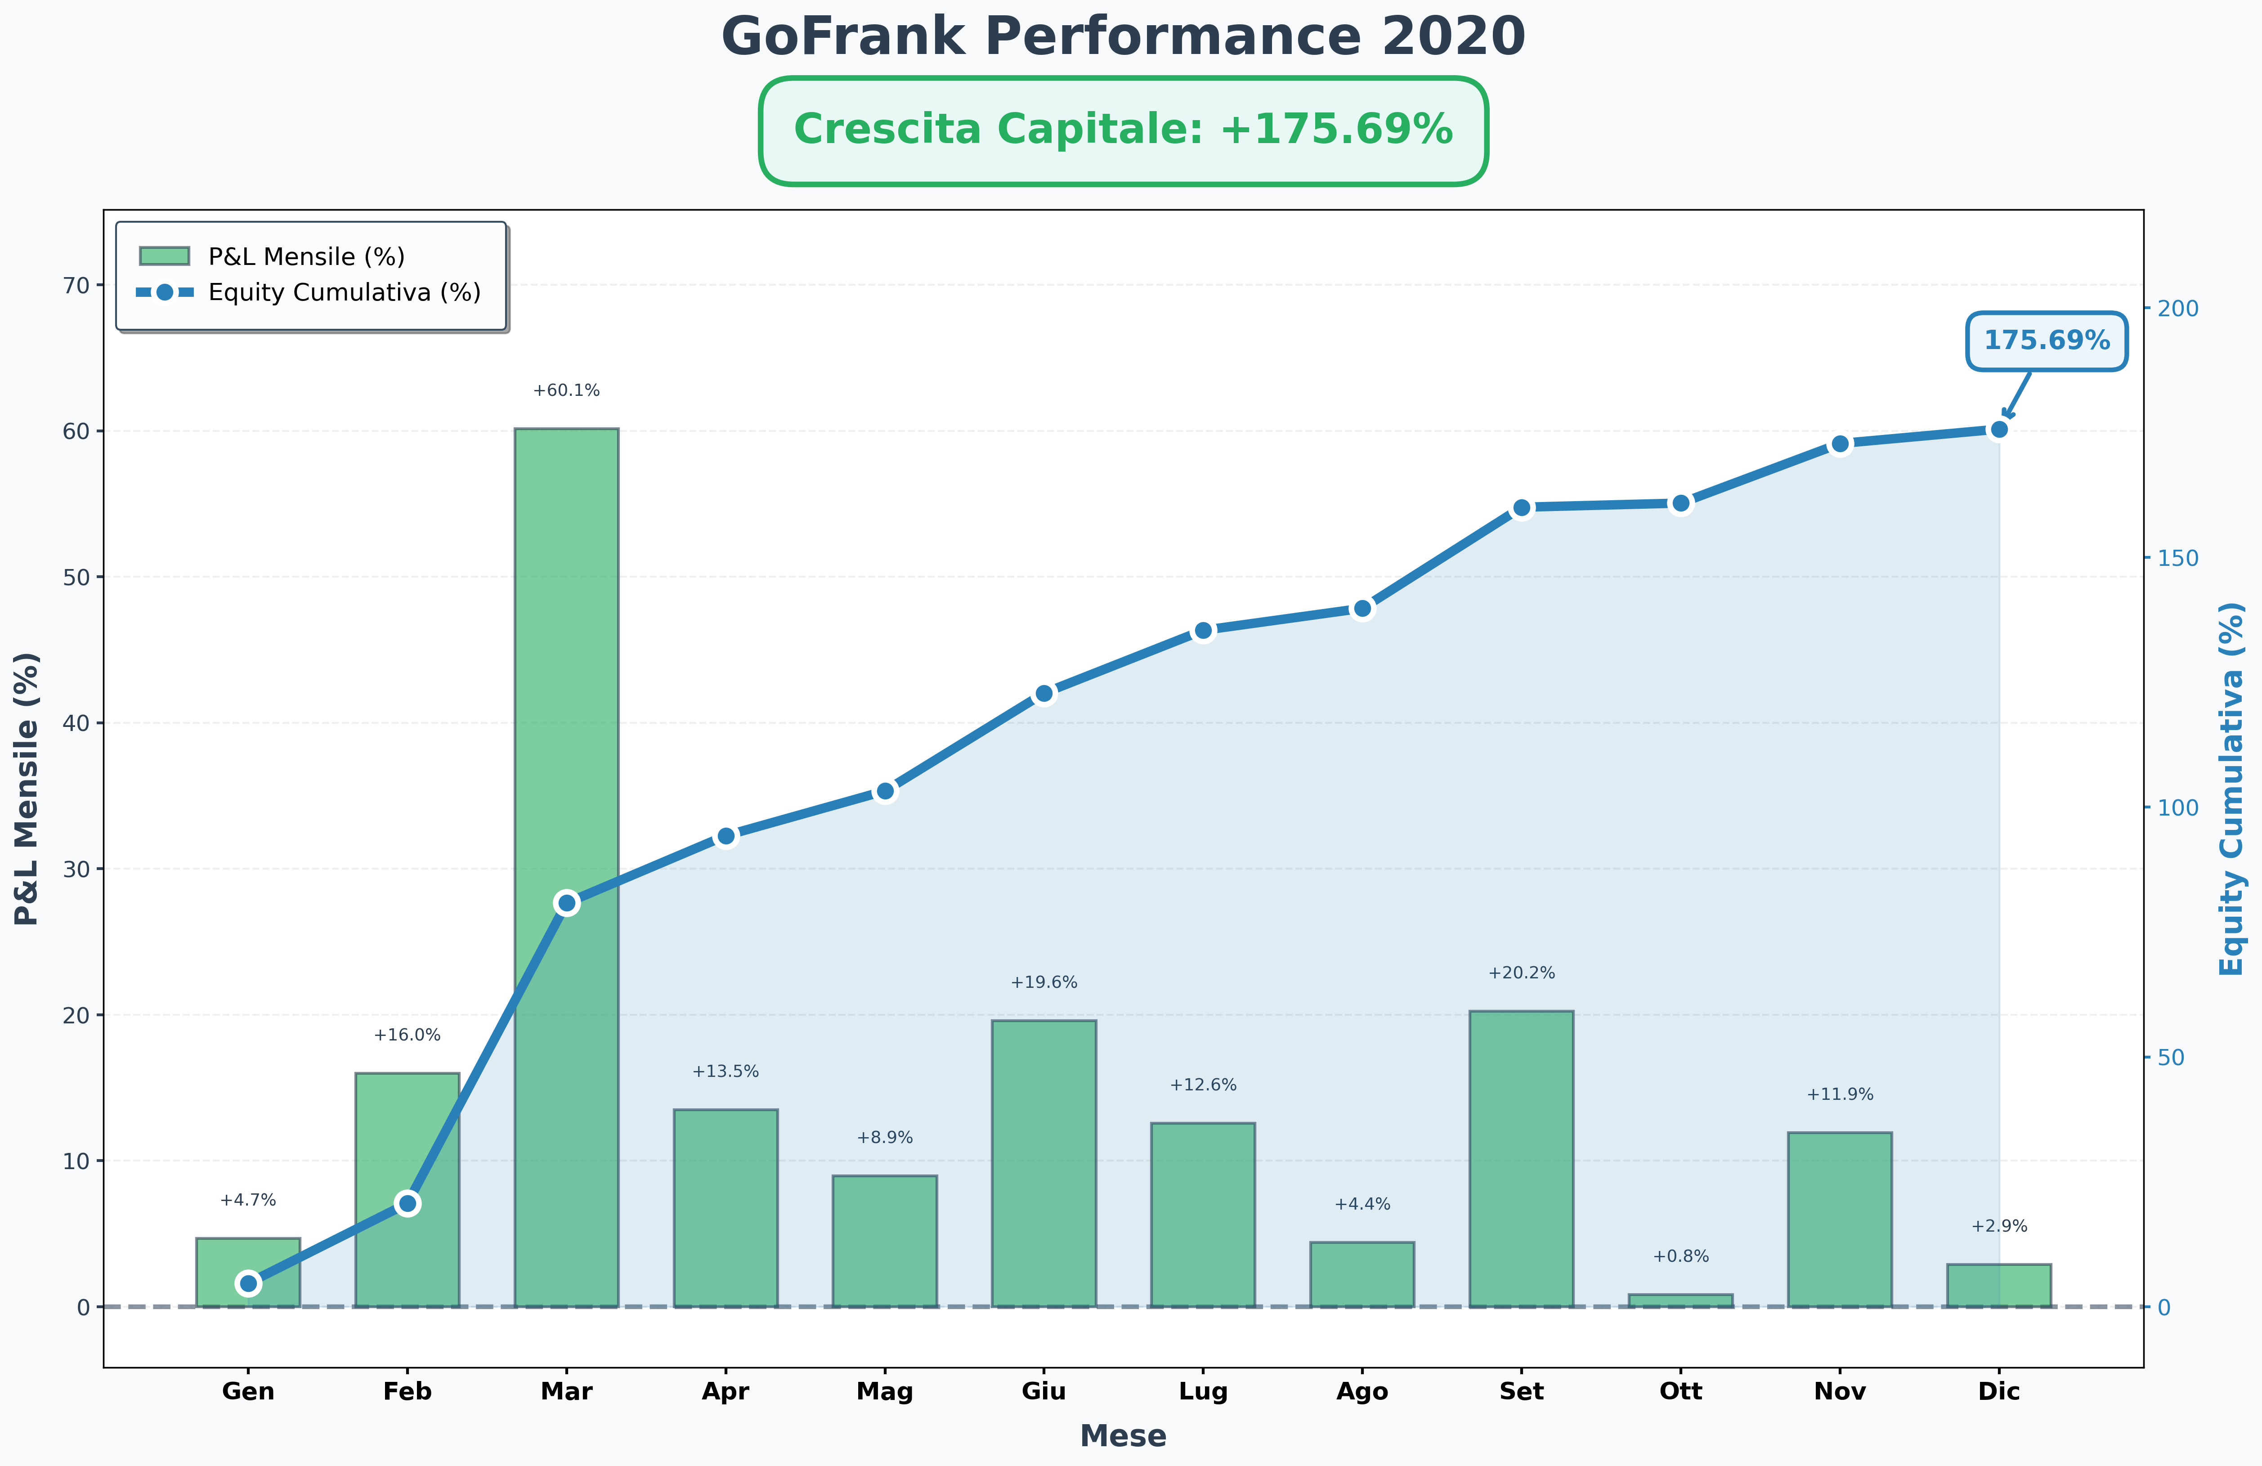2262x1466 pixels.
Task: Click the +11.9% bar label
Action: (1840, 1094)
